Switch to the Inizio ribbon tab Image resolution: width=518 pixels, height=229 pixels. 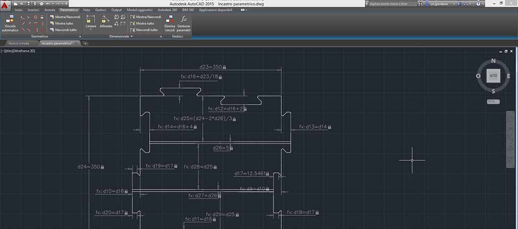tap(19, 10)
